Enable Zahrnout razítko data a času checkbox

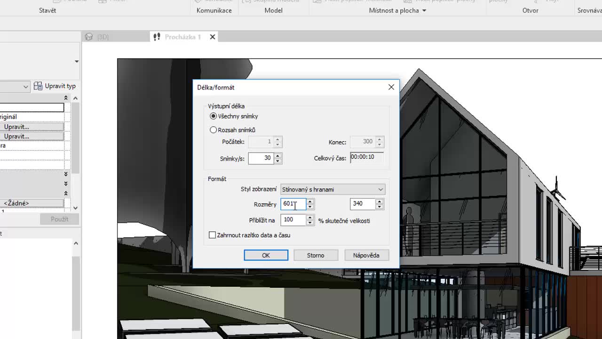click(x=212, y=235)
